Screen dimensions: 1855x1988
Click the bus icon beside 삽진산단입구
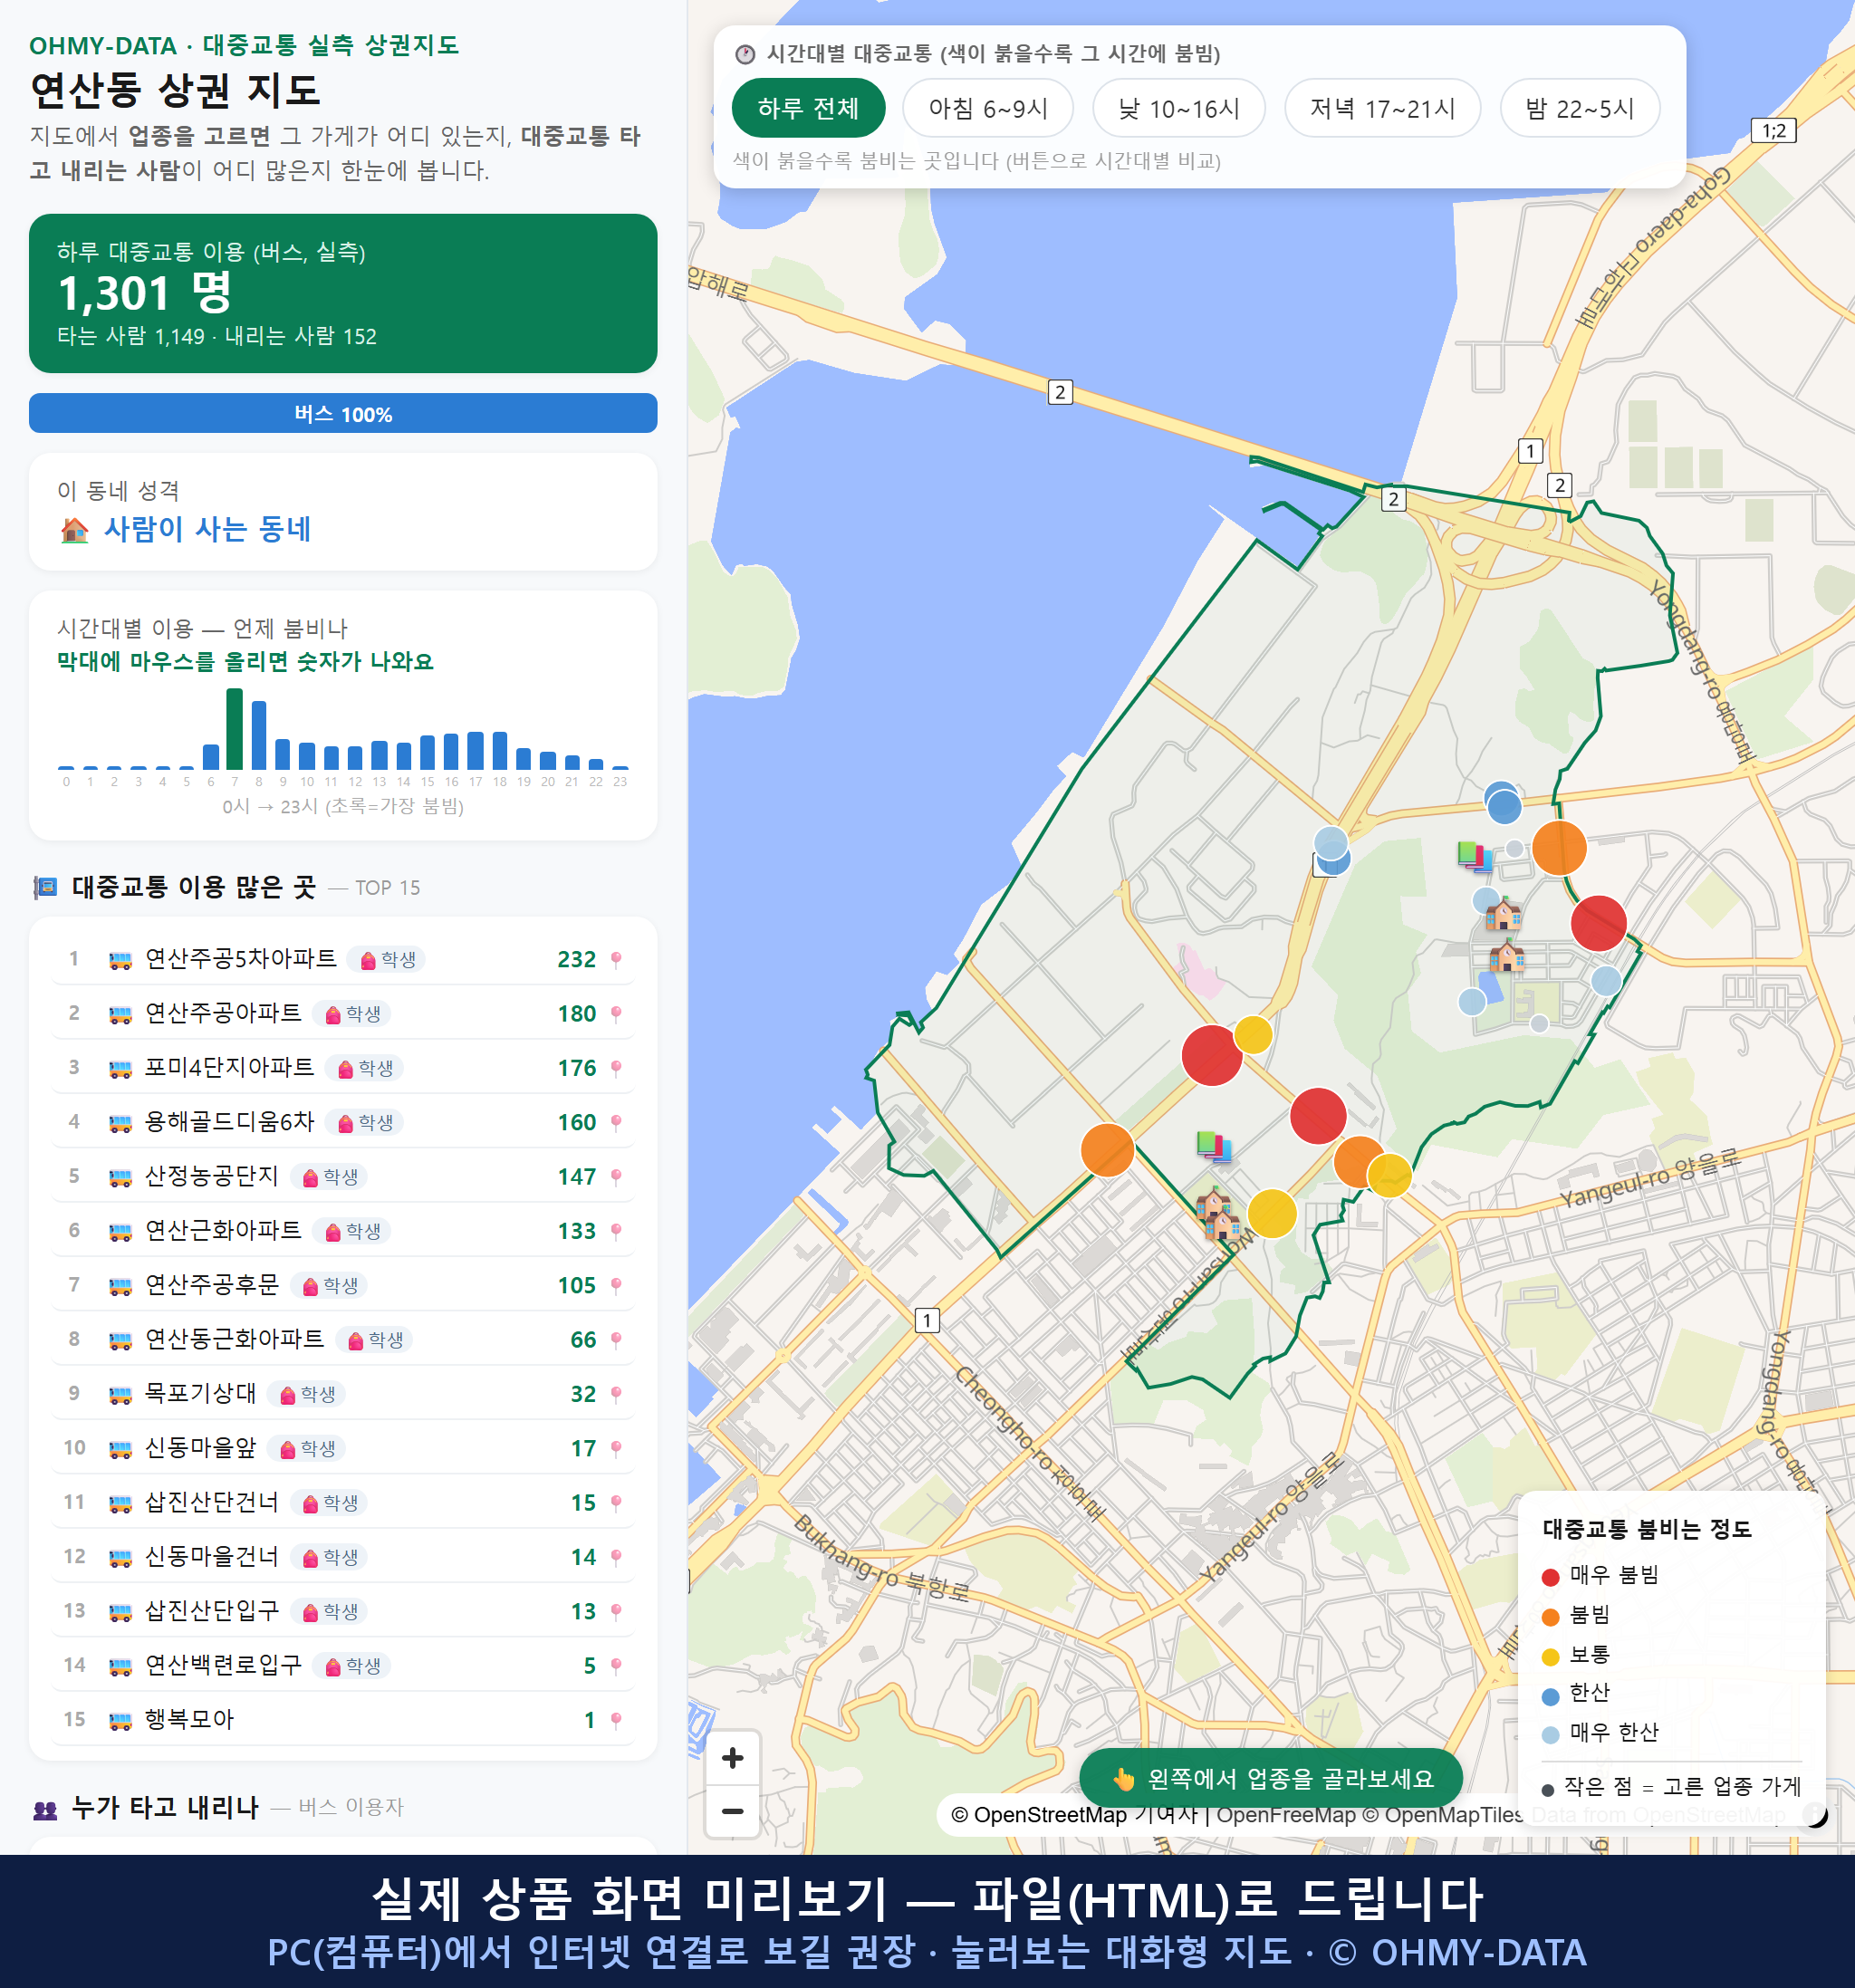[120, 1611]
